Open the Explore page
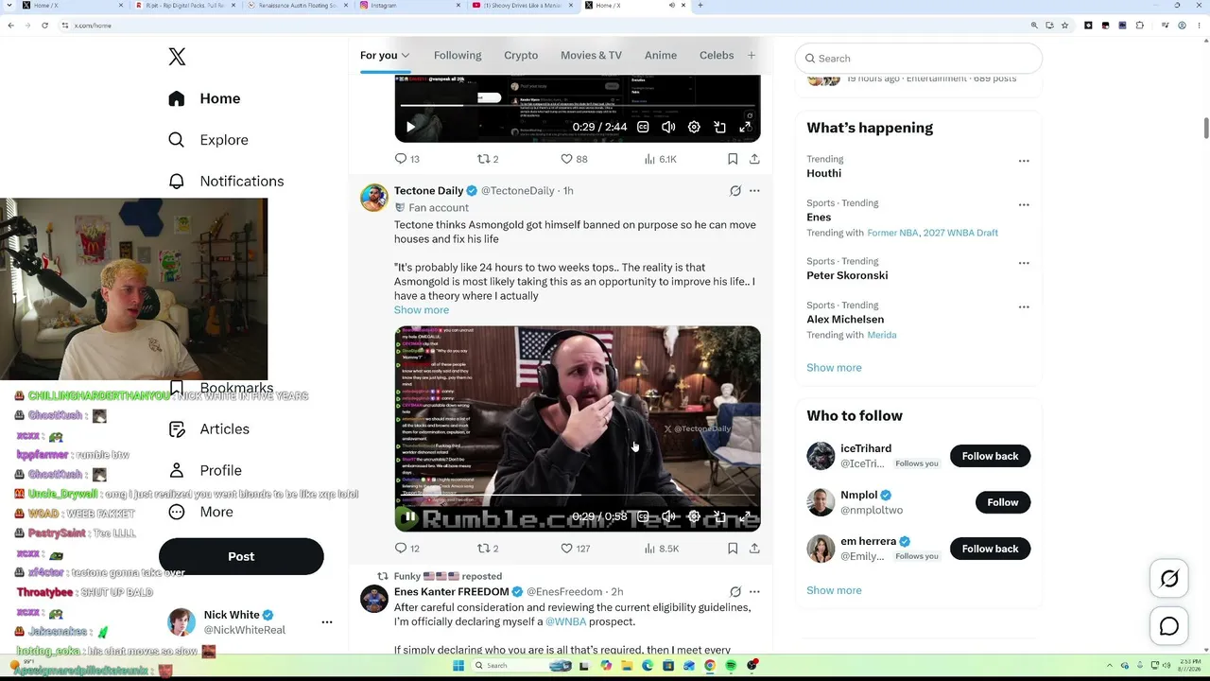 click(x=208, y=140)
